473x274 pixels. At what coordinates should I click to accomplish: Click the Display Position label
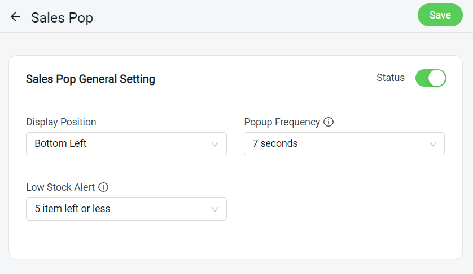click(x=61, y=122)
